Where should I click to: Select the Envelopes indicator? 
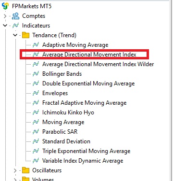pos(55,93)
